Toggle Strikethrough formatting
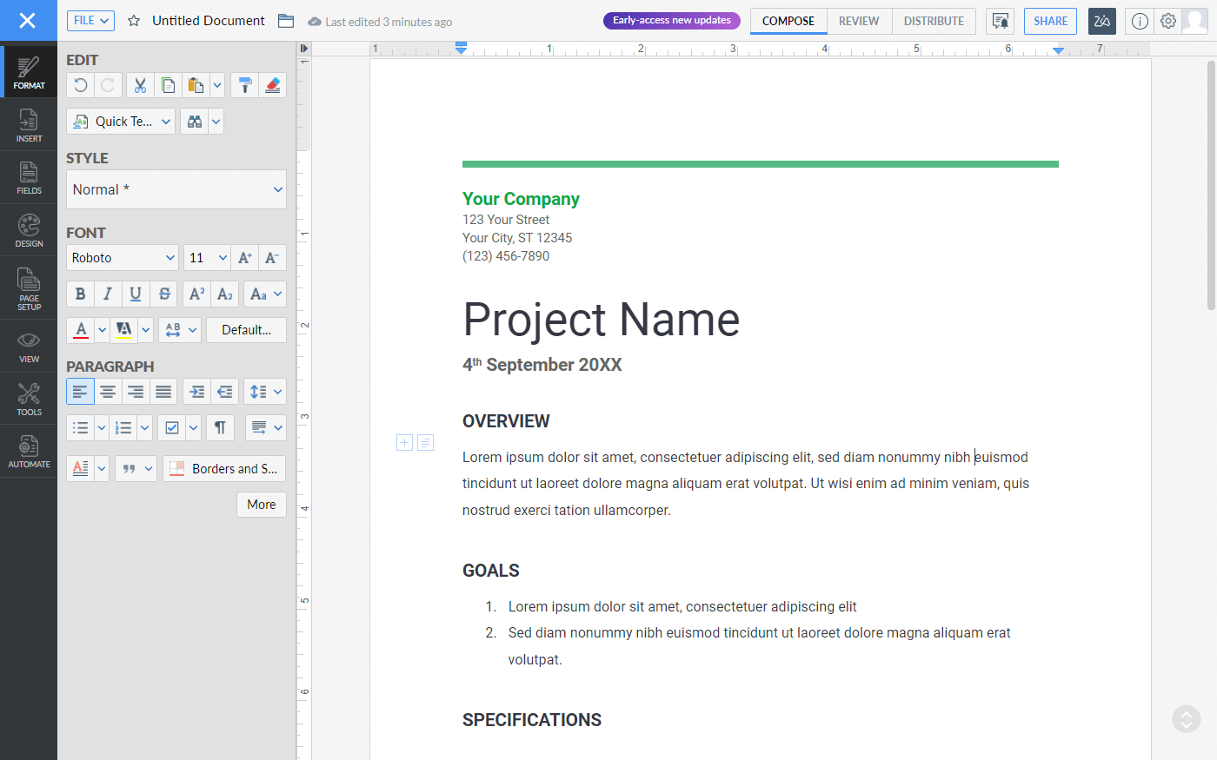 163,294
